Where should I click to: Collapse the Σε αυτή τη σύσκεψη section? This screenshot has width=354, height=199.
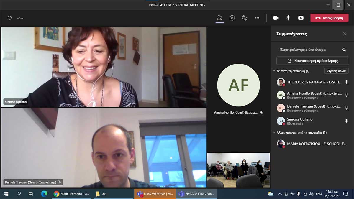click(274, 71)
